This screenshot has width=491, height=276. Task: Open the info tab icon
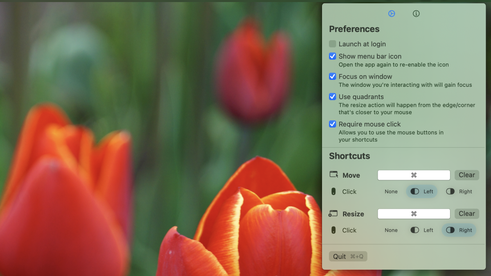(x=416, y=14)
